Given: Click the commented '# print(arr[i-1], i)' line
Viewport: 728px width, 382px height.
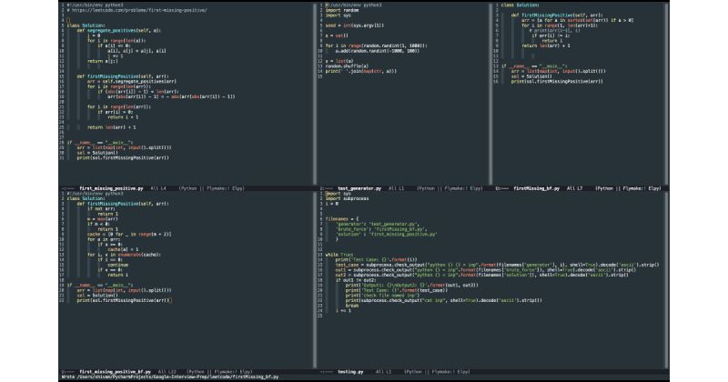Looking at the screenshot, I should (x=554, y=31).
